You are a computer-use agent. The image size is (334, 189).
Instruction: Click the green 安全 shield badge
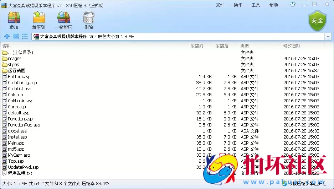tap(317, 21)
